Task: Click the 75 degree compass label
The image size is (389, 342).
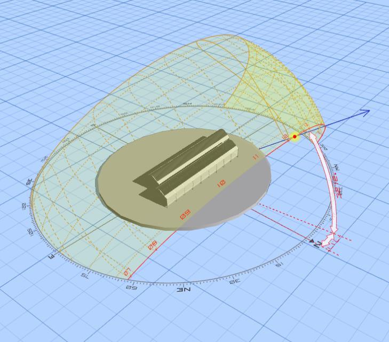Action: (85, 275)
